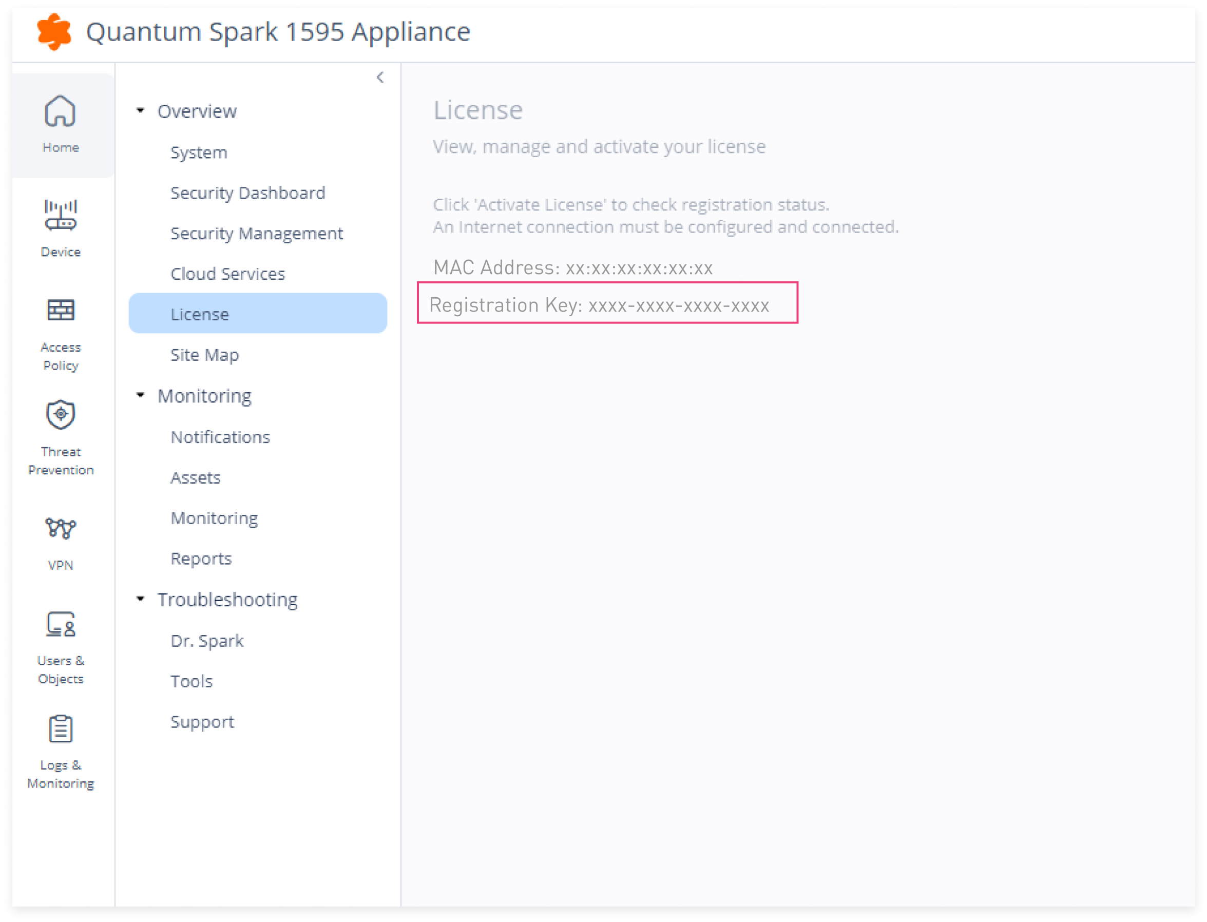Viewport: 1207px width, 922px height.
Task: Open the Assets page
Action: 196,478
